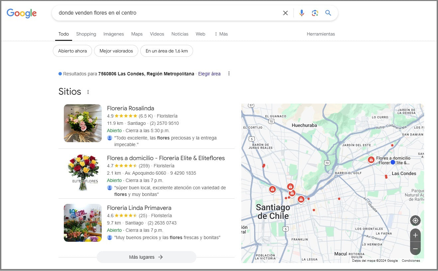Zoom in on the map with plus
This screenshot has width=438, height=271.
415,235
